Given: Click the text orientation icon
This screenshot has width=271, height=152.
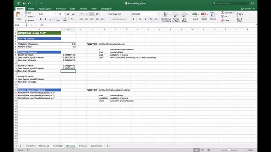Looking at the screenshot, I should [97, 14].
